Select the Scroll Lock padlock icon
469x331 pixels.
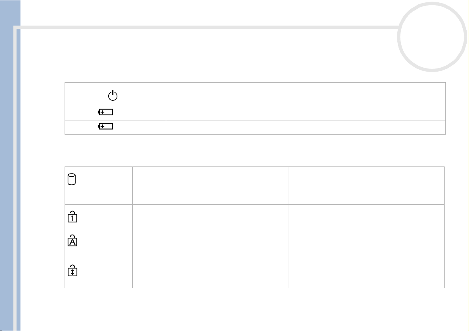click(72, 270)
